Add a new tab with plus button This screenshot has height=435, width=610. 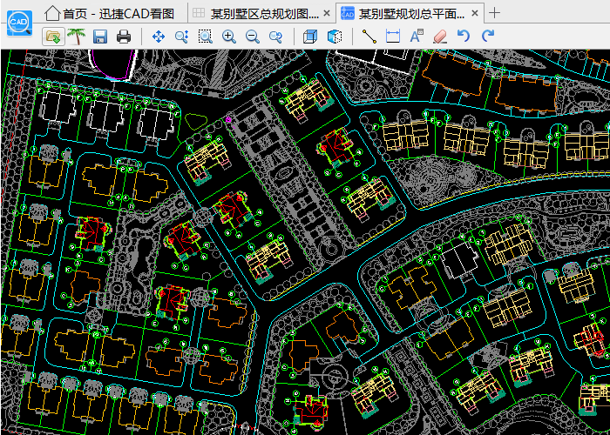click(x=494, y=13)
